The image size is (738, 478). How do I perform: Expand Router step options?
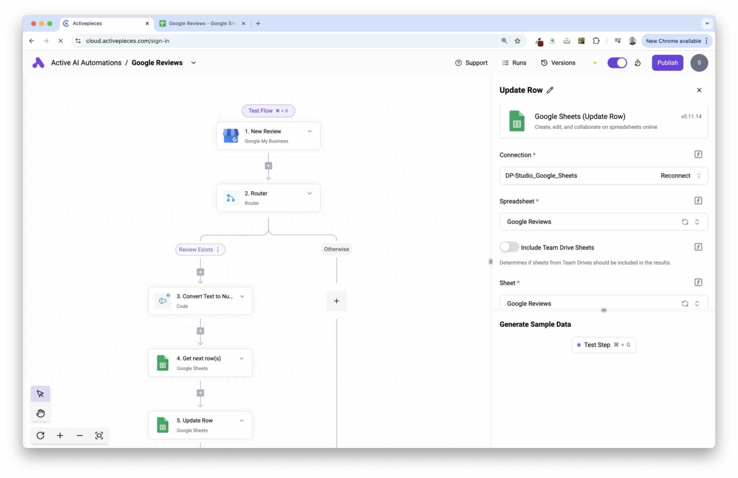click(310, 194)
